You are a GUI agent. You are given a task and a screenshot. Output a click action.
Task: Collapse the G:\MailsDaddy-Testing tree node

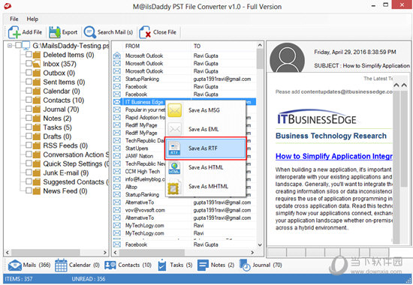pyautogui.click(x=10, y=46)
